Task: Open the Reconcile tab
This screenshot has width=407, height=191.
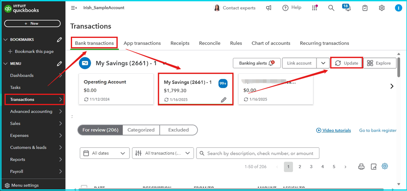Action: click(x=210, y=43)
